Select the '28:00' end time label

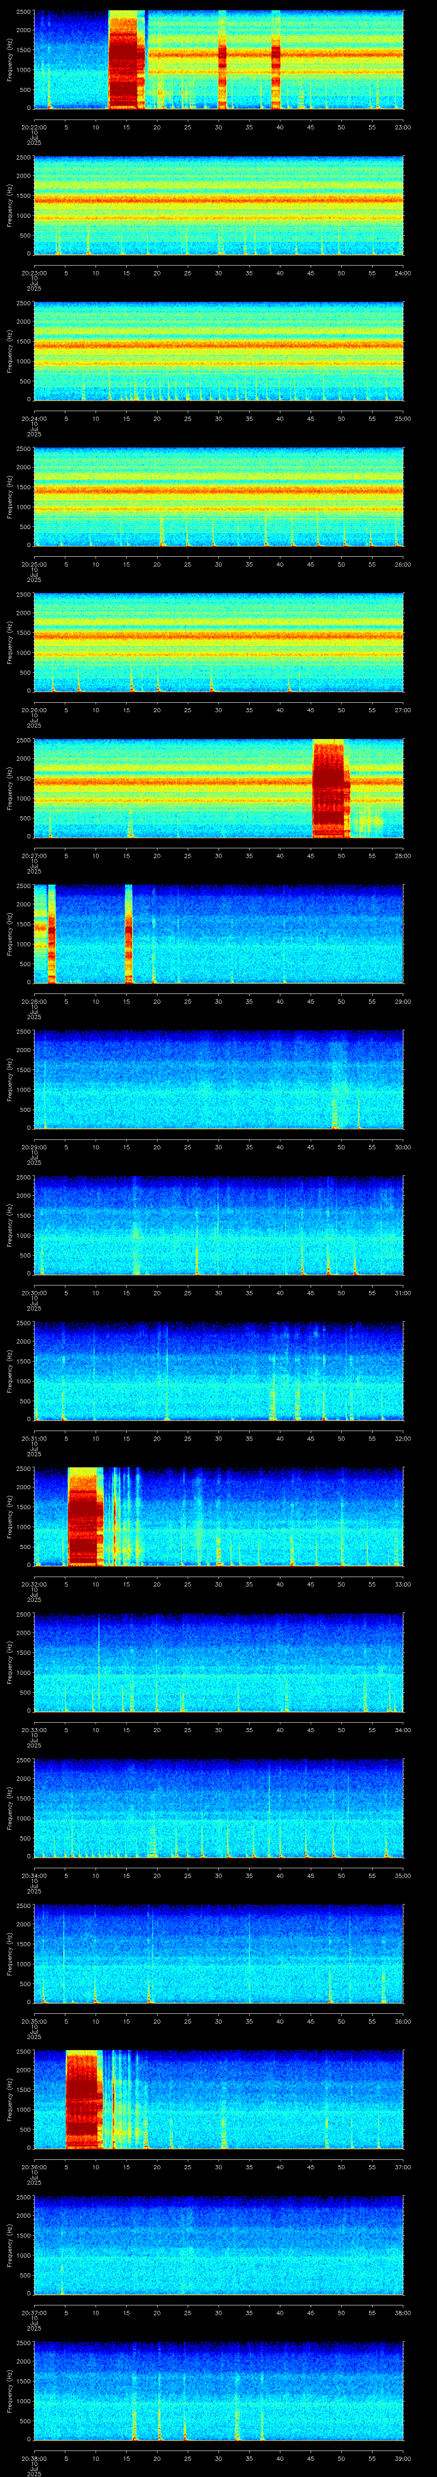pos(403,856)
